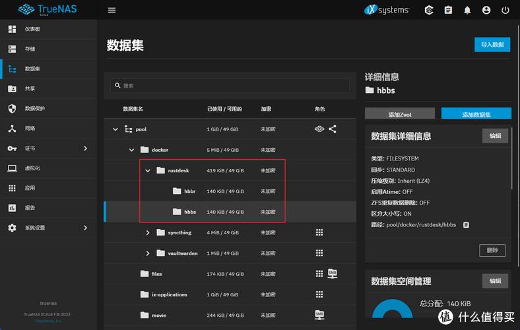Select the hbbs dataset row
Image resolution: width=520 pixels, height=330 pixels.
230,212
